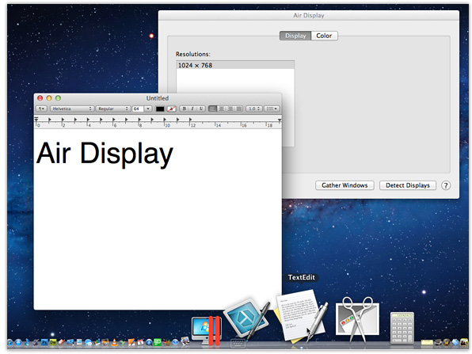This screenshot has height=354, width=472.
Task: Open the Preview icon in the Dock
Action: coord(185,341)
